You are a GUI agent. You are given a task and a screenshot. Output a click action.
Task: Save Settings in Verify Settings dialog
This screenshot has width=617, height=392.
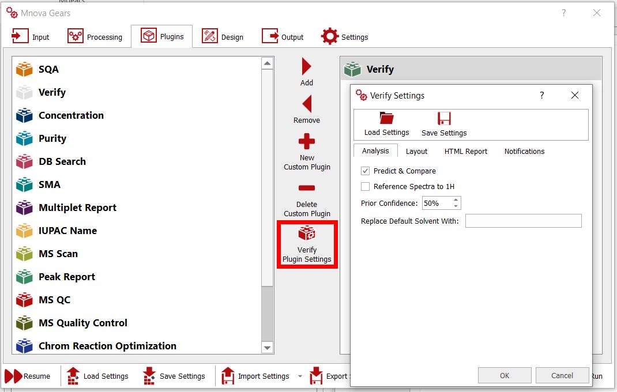coord(444,124)
